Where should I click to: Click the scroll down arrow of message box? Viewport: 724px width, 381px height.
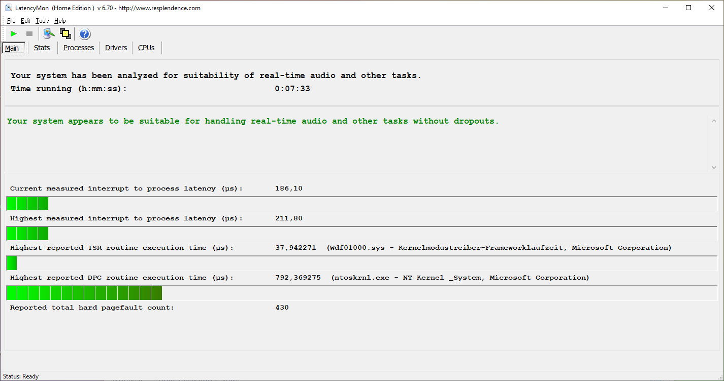point(714,167)
